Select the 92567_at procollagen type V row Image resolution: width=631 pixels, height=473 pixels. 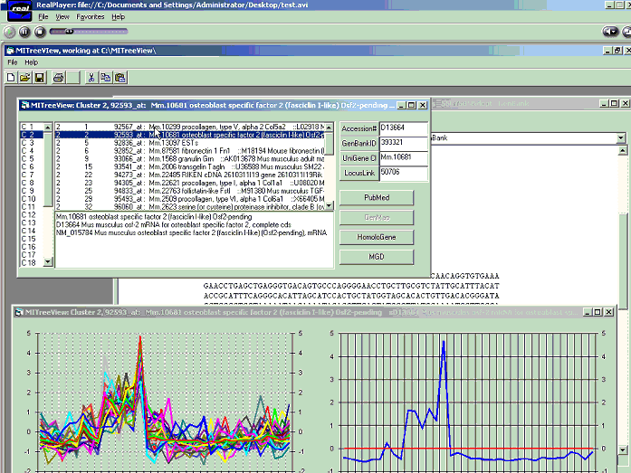(x=189, y=127)
